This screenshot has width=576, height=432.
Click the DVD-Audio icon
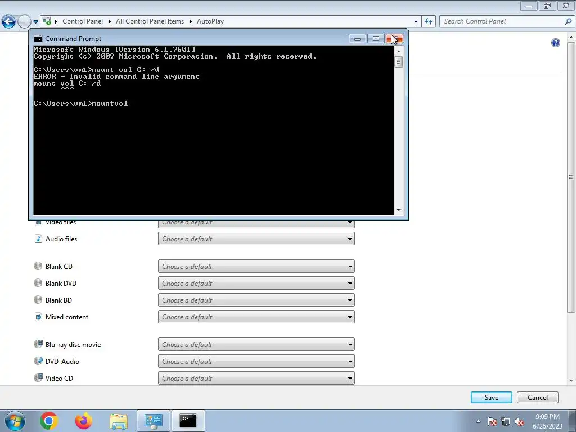(x=38, y=361)
